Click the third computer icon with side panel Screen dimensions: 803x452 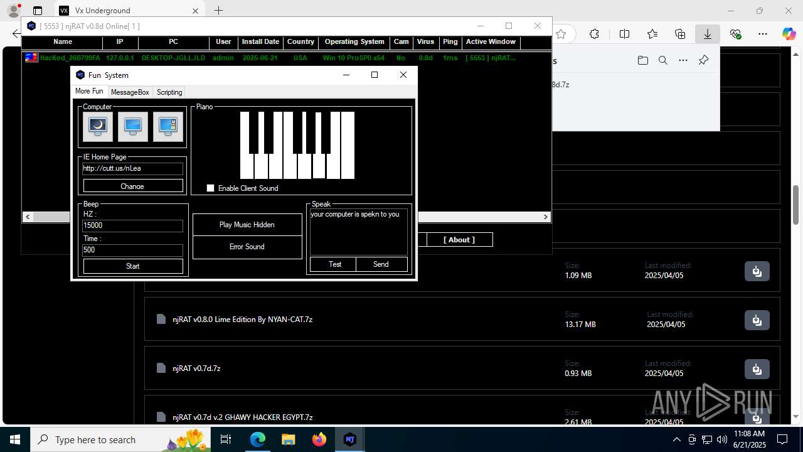pos(168,127)
